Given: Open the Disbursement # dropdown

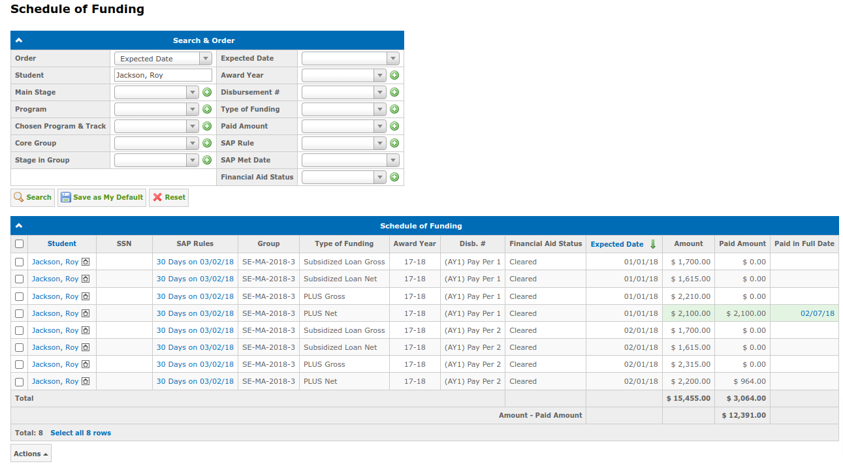Looking at the screenshot, I should (x=344, y=92).
